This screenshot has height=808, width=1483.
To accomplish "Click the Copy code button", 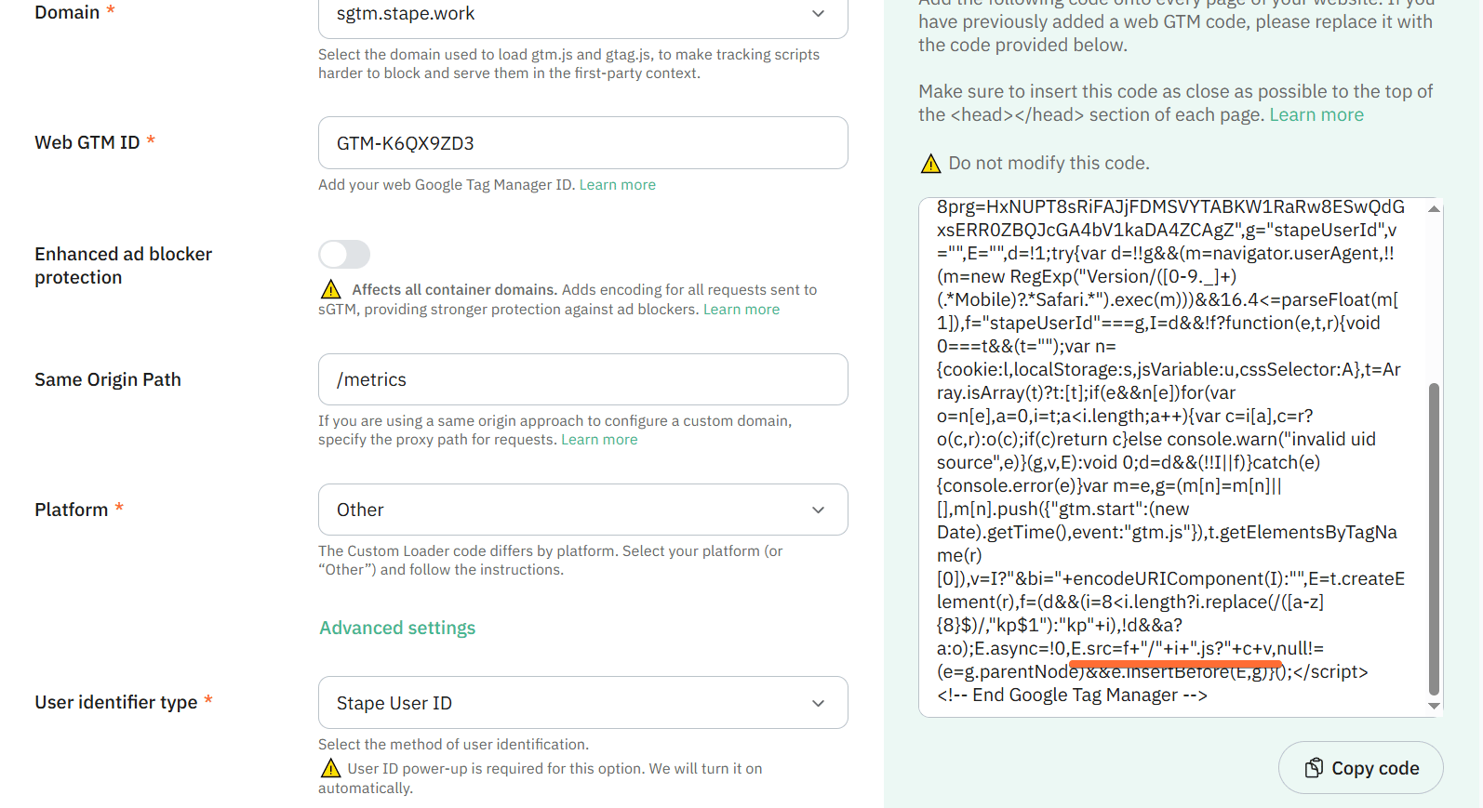I will (1361, 768).
